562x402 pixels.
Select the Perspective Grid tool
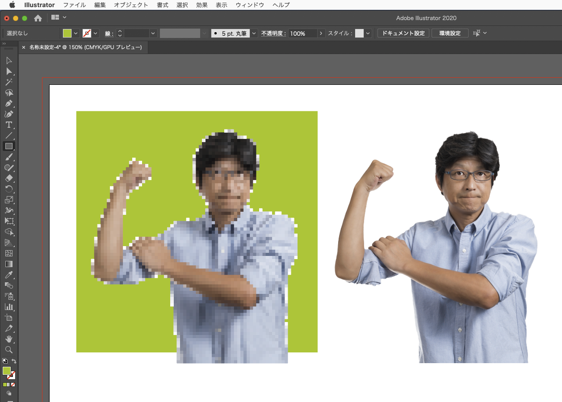click(x=9, y=243)
